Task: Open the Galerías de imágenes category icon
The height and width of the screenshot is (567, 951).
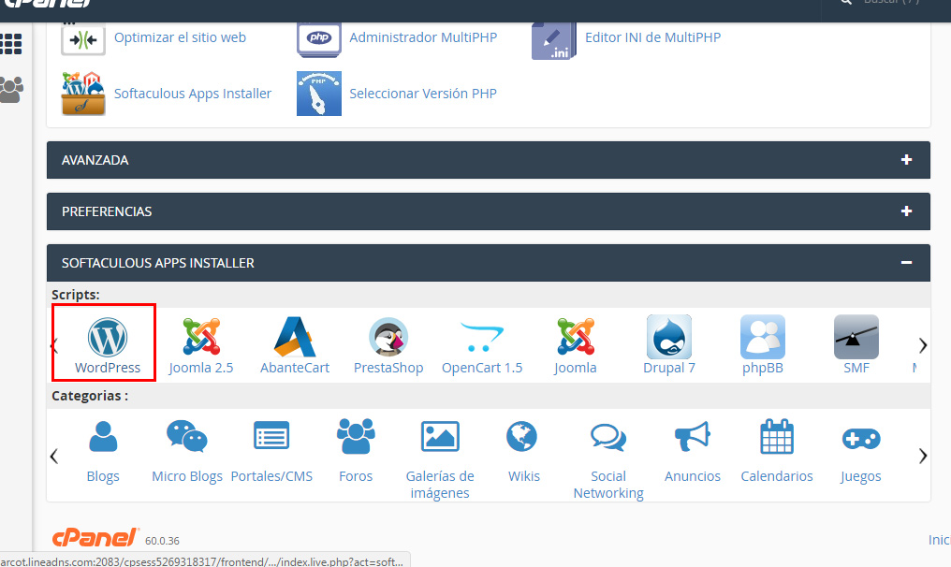Action: click(440, 437)
